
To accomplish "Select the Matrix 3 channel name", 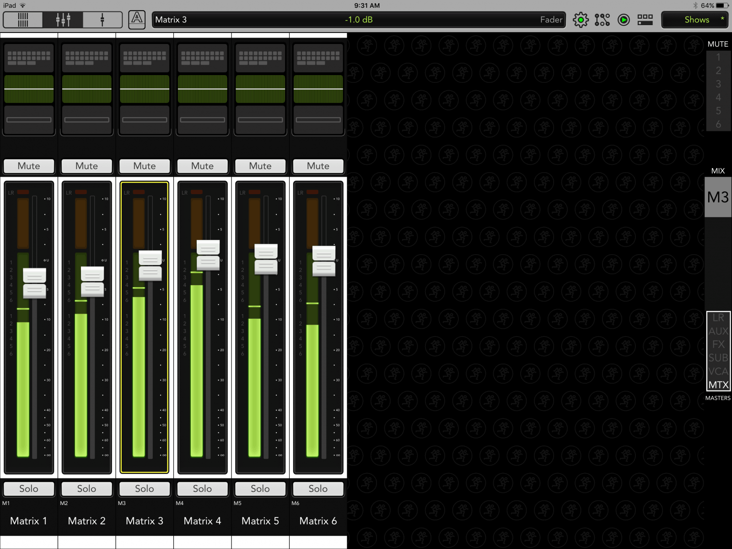I will tap(145, 521).
